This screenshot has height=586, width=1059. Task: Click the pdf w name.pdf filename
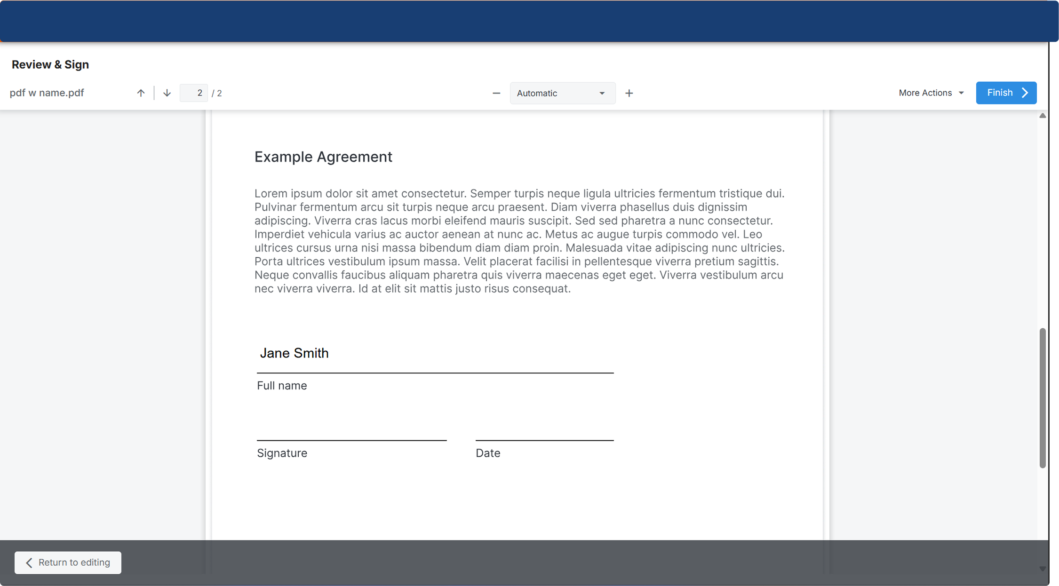coord(47,93)
